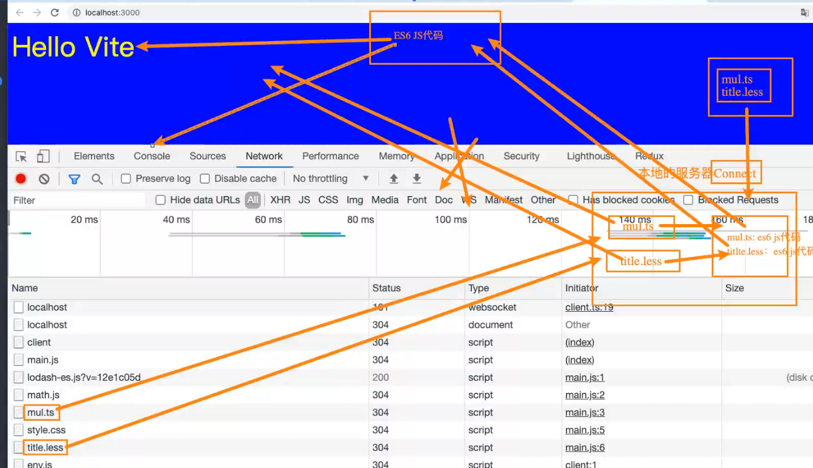
Task: Select the math.js request row
Action: (x=410, y=395)
